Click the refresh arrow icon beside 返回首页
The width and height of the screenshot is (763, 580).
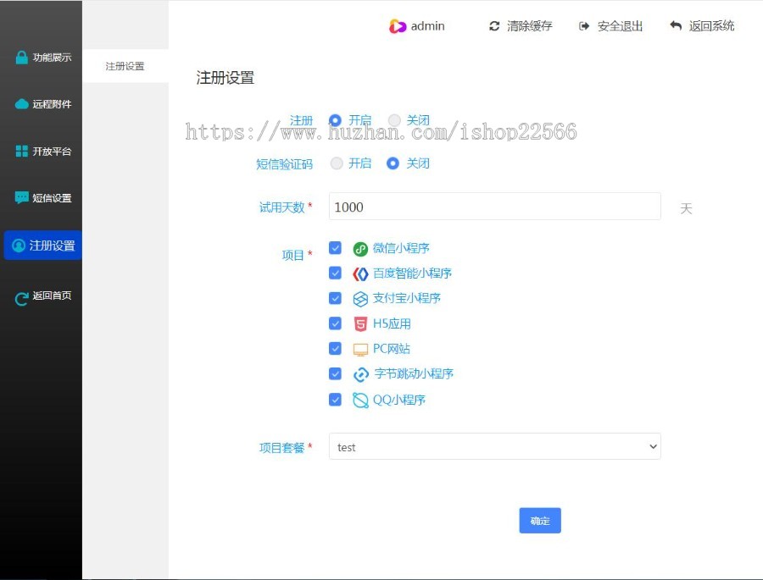[21, 299]
